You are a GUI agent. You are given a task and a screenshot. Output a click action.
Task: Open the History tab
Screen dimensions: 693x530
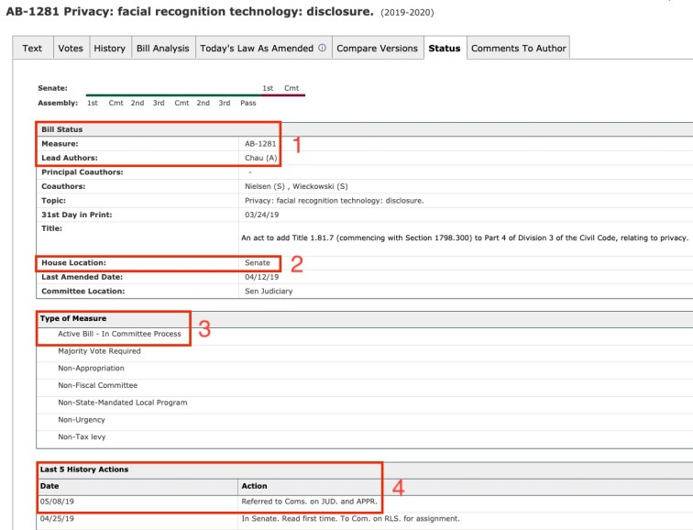click(x=109, y=49)
